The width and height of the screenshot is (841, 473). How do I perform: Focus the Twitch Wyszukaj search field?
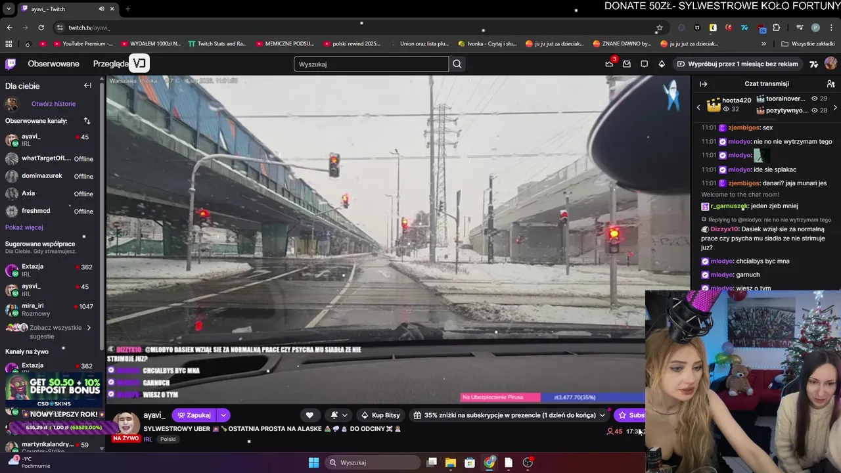[371, 64]
